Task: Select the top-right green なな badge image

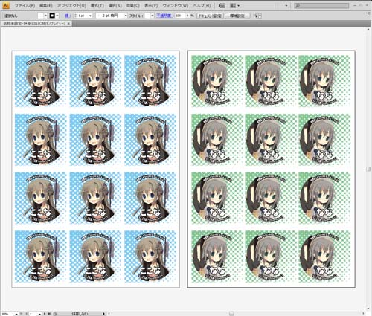Action: click(x=324, y=81)
